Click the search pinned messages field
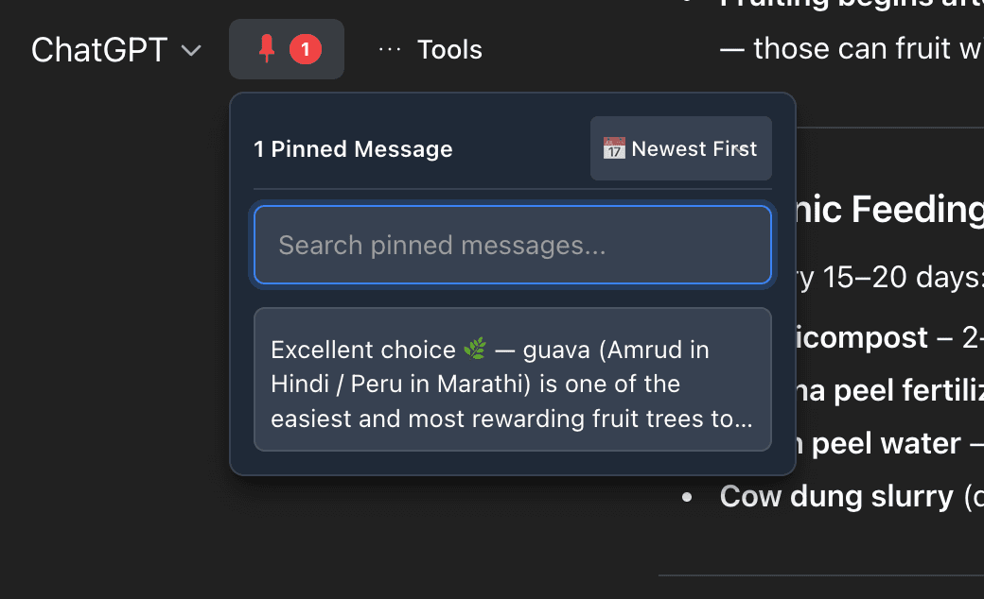The image size is (984, 599). coord(512,245)
